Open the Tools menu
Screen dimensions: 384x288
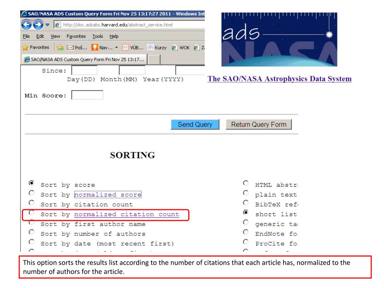pos(97,36)
